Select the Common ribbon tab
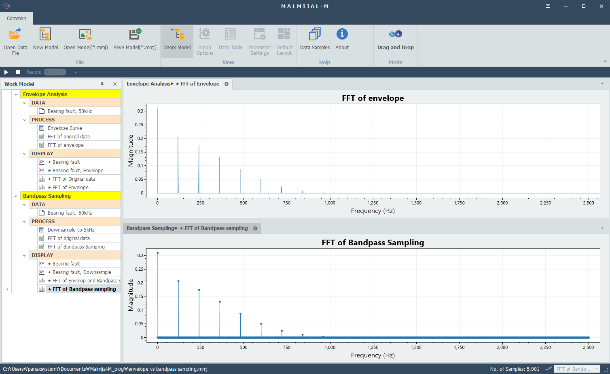The height and width of the screenshot is (374, 610). point(17,18)
